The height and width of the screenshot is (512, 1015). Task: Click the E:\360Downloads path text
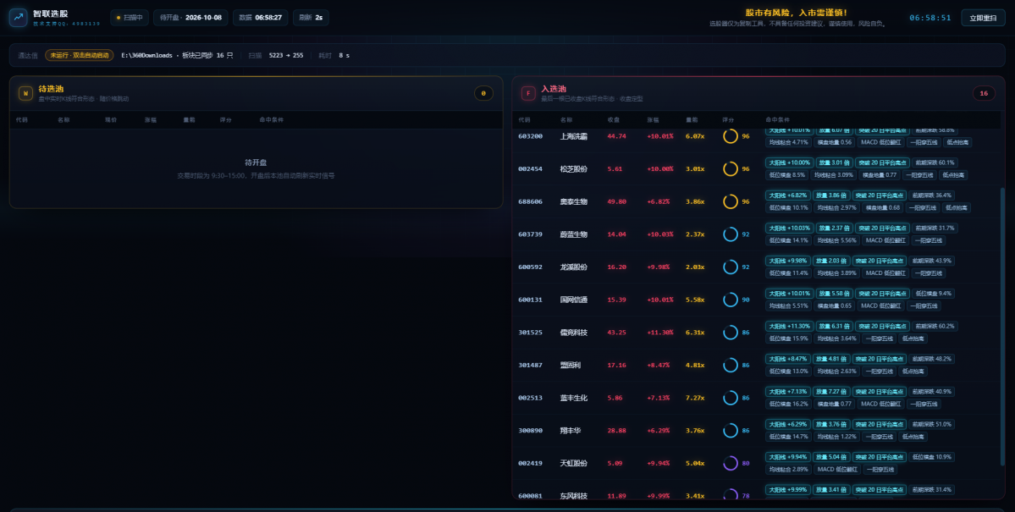click(x=147, y=56)
